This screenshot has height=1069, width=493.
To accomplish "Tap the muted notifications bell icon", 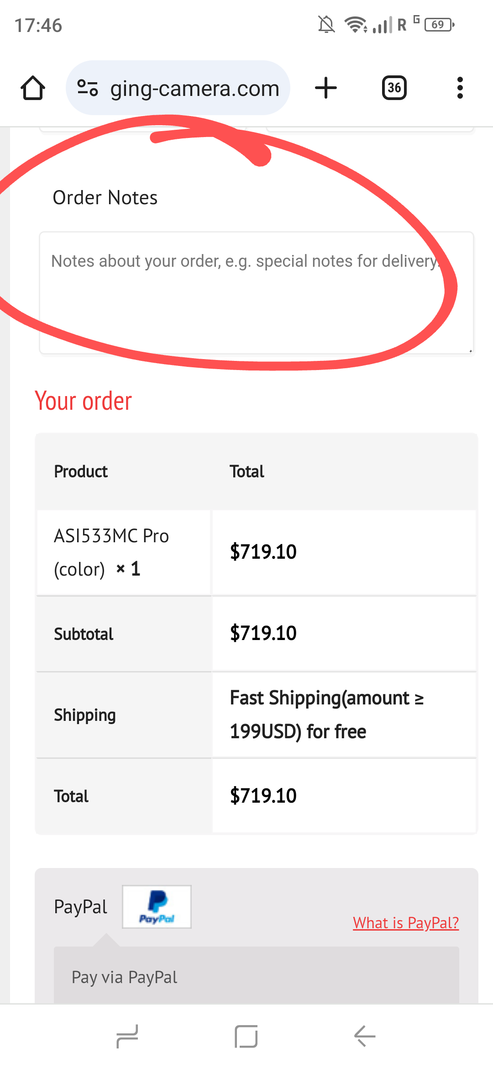I will [x=326, y=25].
